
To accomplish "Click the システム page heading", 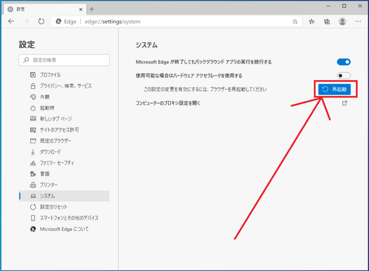I will [147, 45].
